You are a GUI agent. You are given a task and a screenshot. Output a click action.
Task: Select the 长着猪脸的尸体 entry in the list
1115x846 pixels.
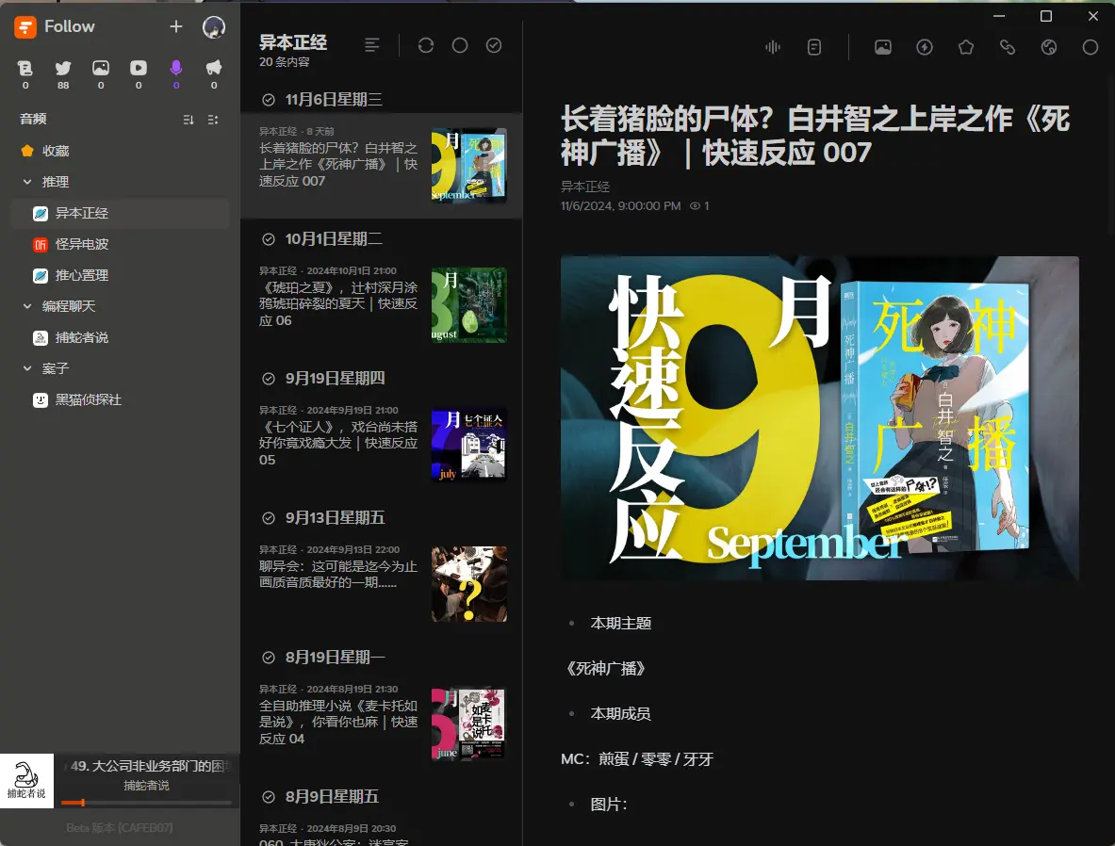click(382, 165)
